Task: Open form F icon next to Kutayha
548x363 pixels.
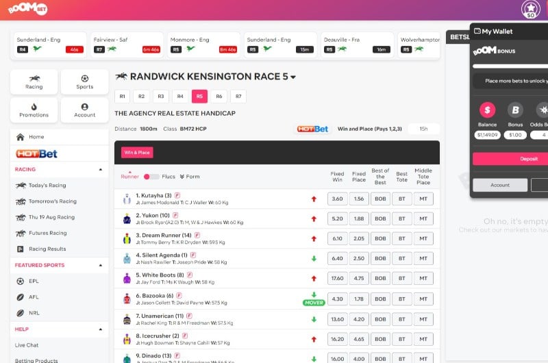Action: [177, 195]
